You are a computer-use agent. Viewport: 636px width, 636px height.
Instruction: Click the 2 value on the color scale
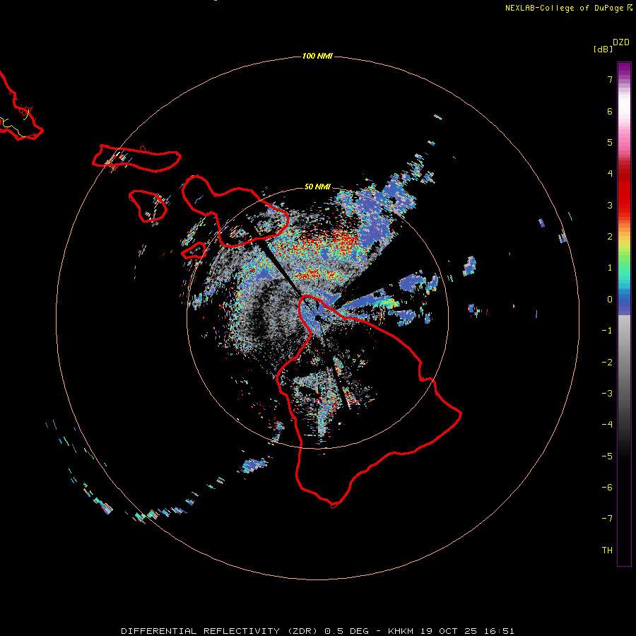click(610, 237)
